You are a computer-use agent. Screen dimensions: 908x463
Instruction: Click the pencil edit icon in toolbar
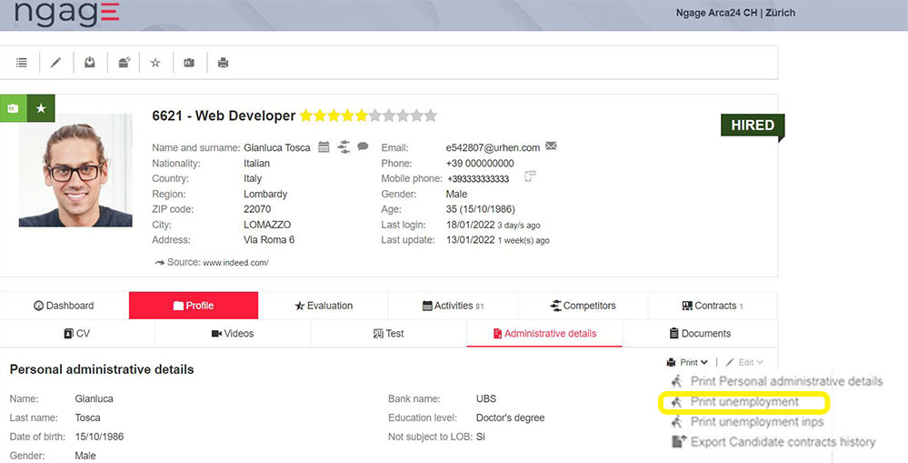pyautogui.click(x=55, y=63)
